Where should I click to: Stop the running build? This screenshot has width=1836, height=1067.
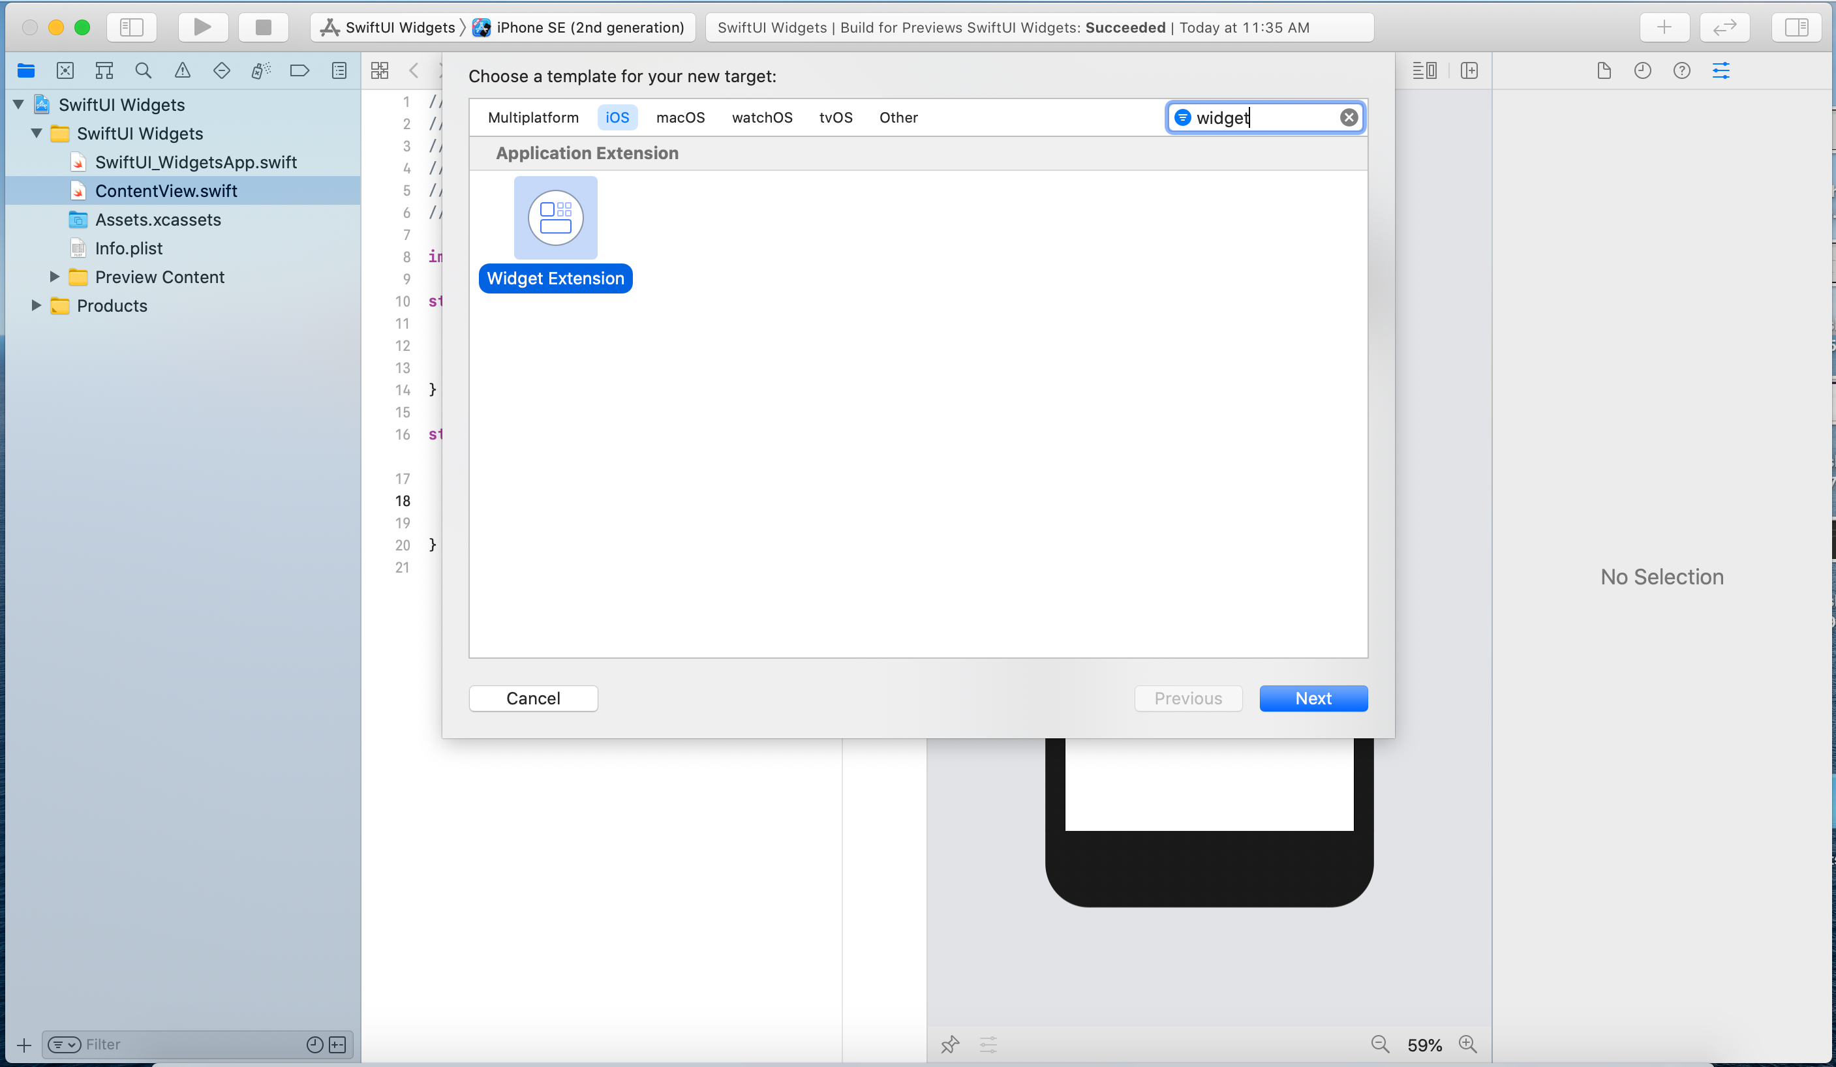pyautogui.click(x=263, y=27)
